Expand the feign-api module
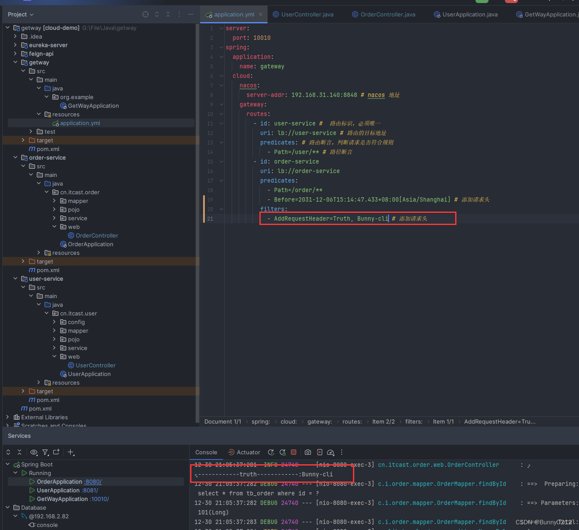The height and width of the screenshot is (530, 579). click(16, 54)
